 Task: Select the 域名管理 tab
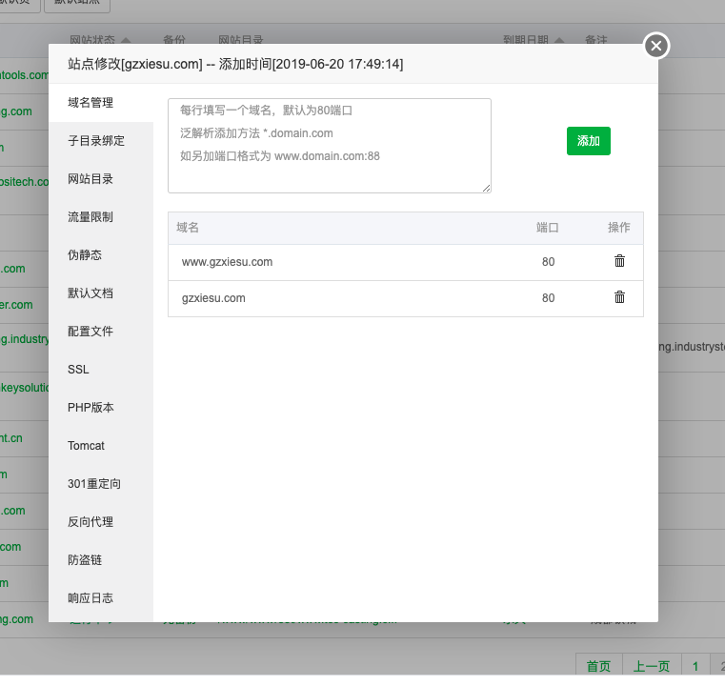tap(91, 103)
